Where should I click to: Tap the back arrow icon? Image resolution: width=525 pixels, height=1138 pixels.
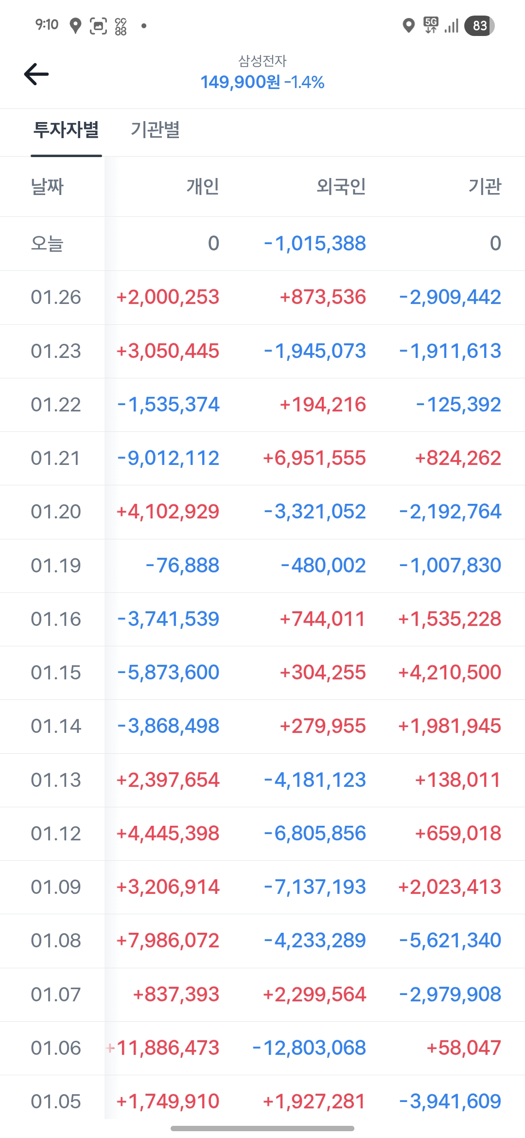point(36,74)
